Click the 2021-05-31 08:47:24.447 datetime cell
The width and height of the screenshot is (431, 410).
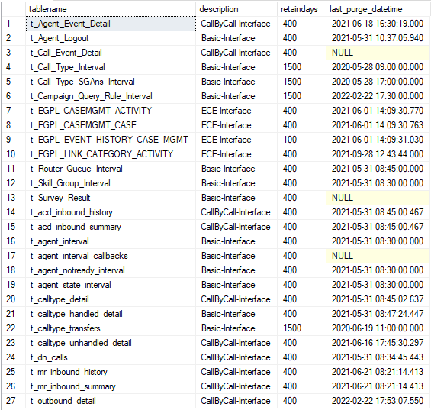click(x=378, y=314)
